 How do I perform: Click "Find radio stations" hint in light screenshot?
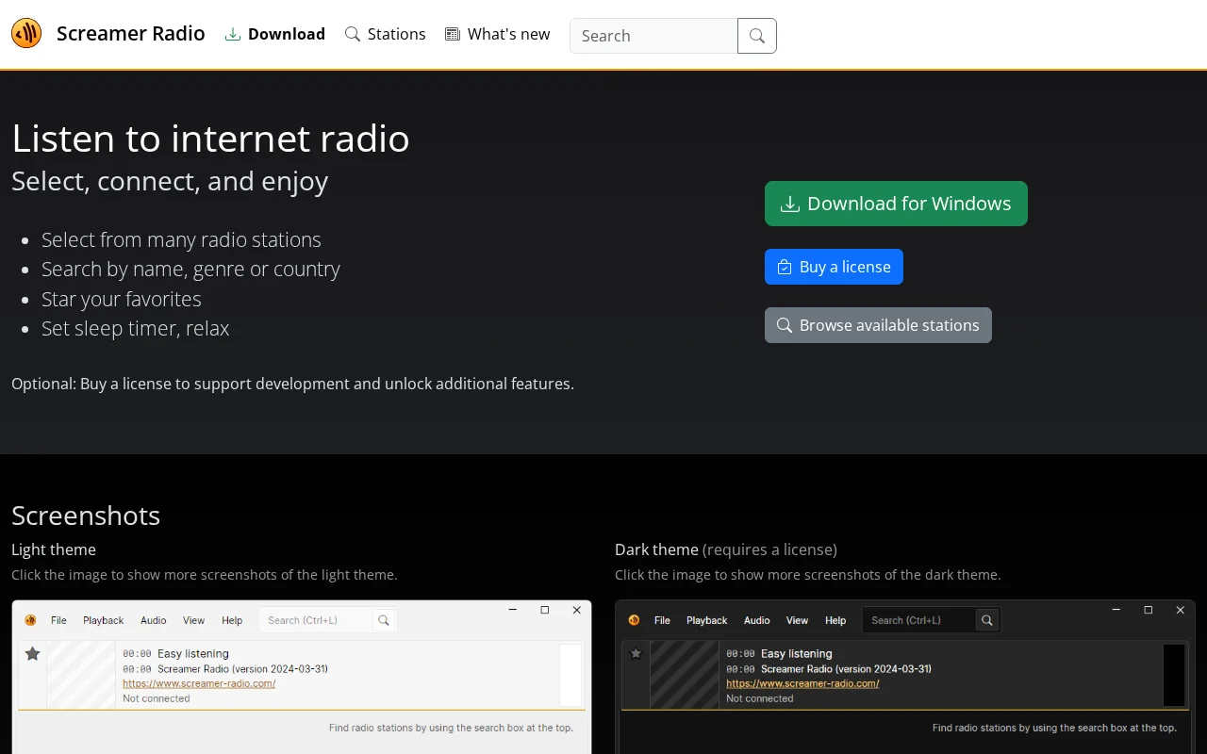point(451,728)
